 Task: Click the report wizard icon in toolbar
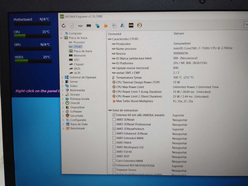tap(114, 26)
